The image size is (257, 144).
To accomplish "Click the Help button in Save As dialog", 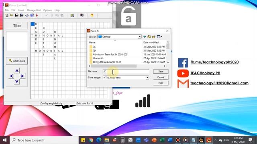I will tap(161, 83).
